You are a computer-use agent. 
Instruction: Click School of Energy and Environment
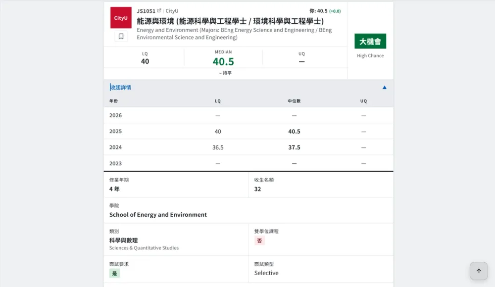point(158,215)
